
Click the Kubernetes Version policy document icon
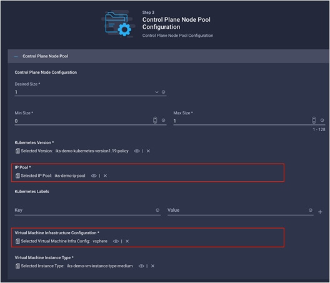17,151
